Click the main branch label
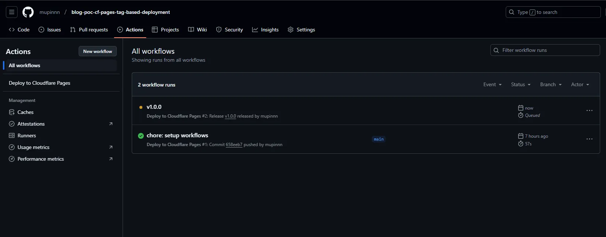 point(379,139)
